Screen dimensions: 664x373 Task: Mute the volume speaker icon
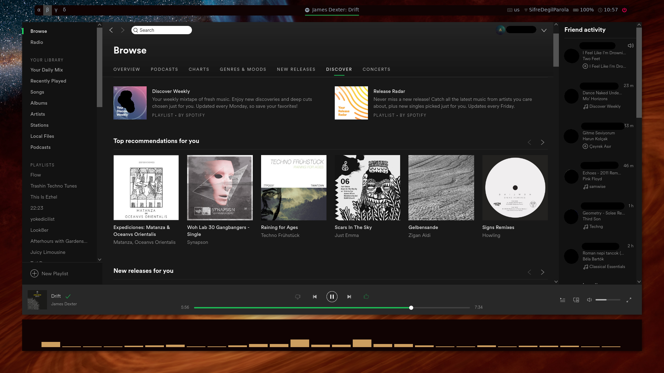point(589,300)
